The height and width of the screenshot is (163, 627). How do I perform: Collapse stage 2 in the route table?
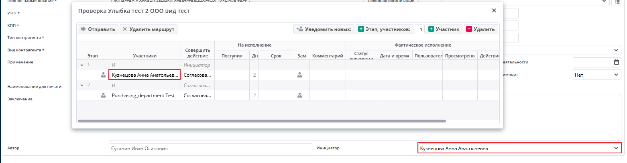[x=82, y=85]
